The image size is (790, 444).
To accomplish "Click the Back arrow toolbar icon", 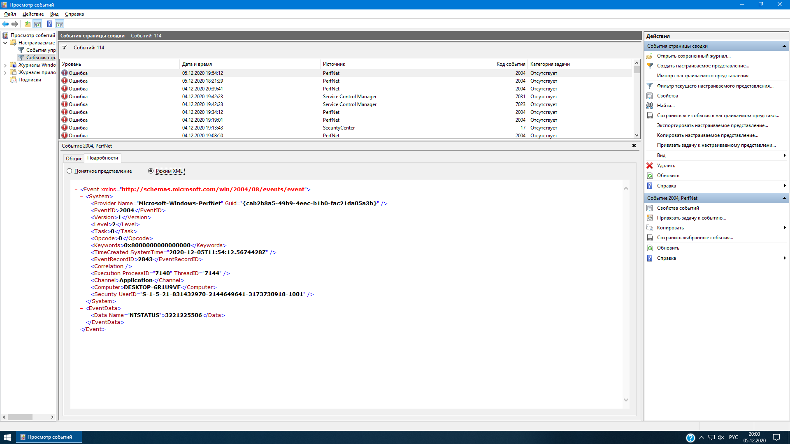I will pos(5,24).
